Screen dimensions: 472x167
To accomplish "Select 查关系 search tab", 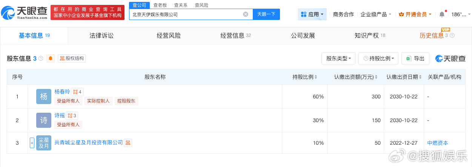I will point(181,5).
